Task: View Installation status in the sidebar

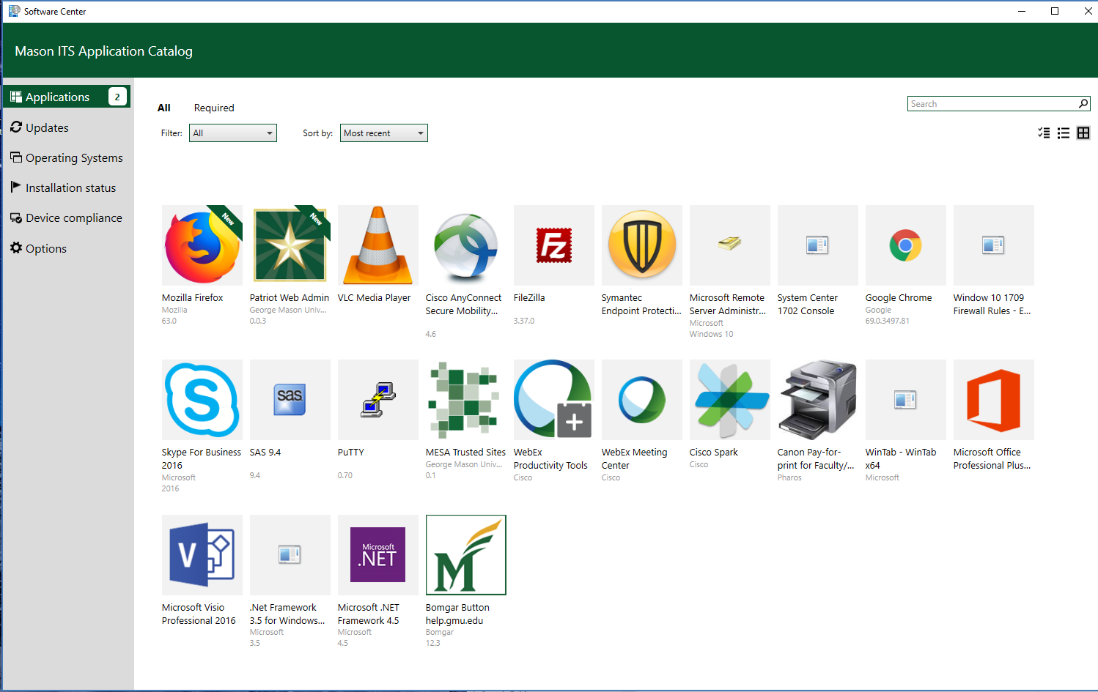Action: 70,187
